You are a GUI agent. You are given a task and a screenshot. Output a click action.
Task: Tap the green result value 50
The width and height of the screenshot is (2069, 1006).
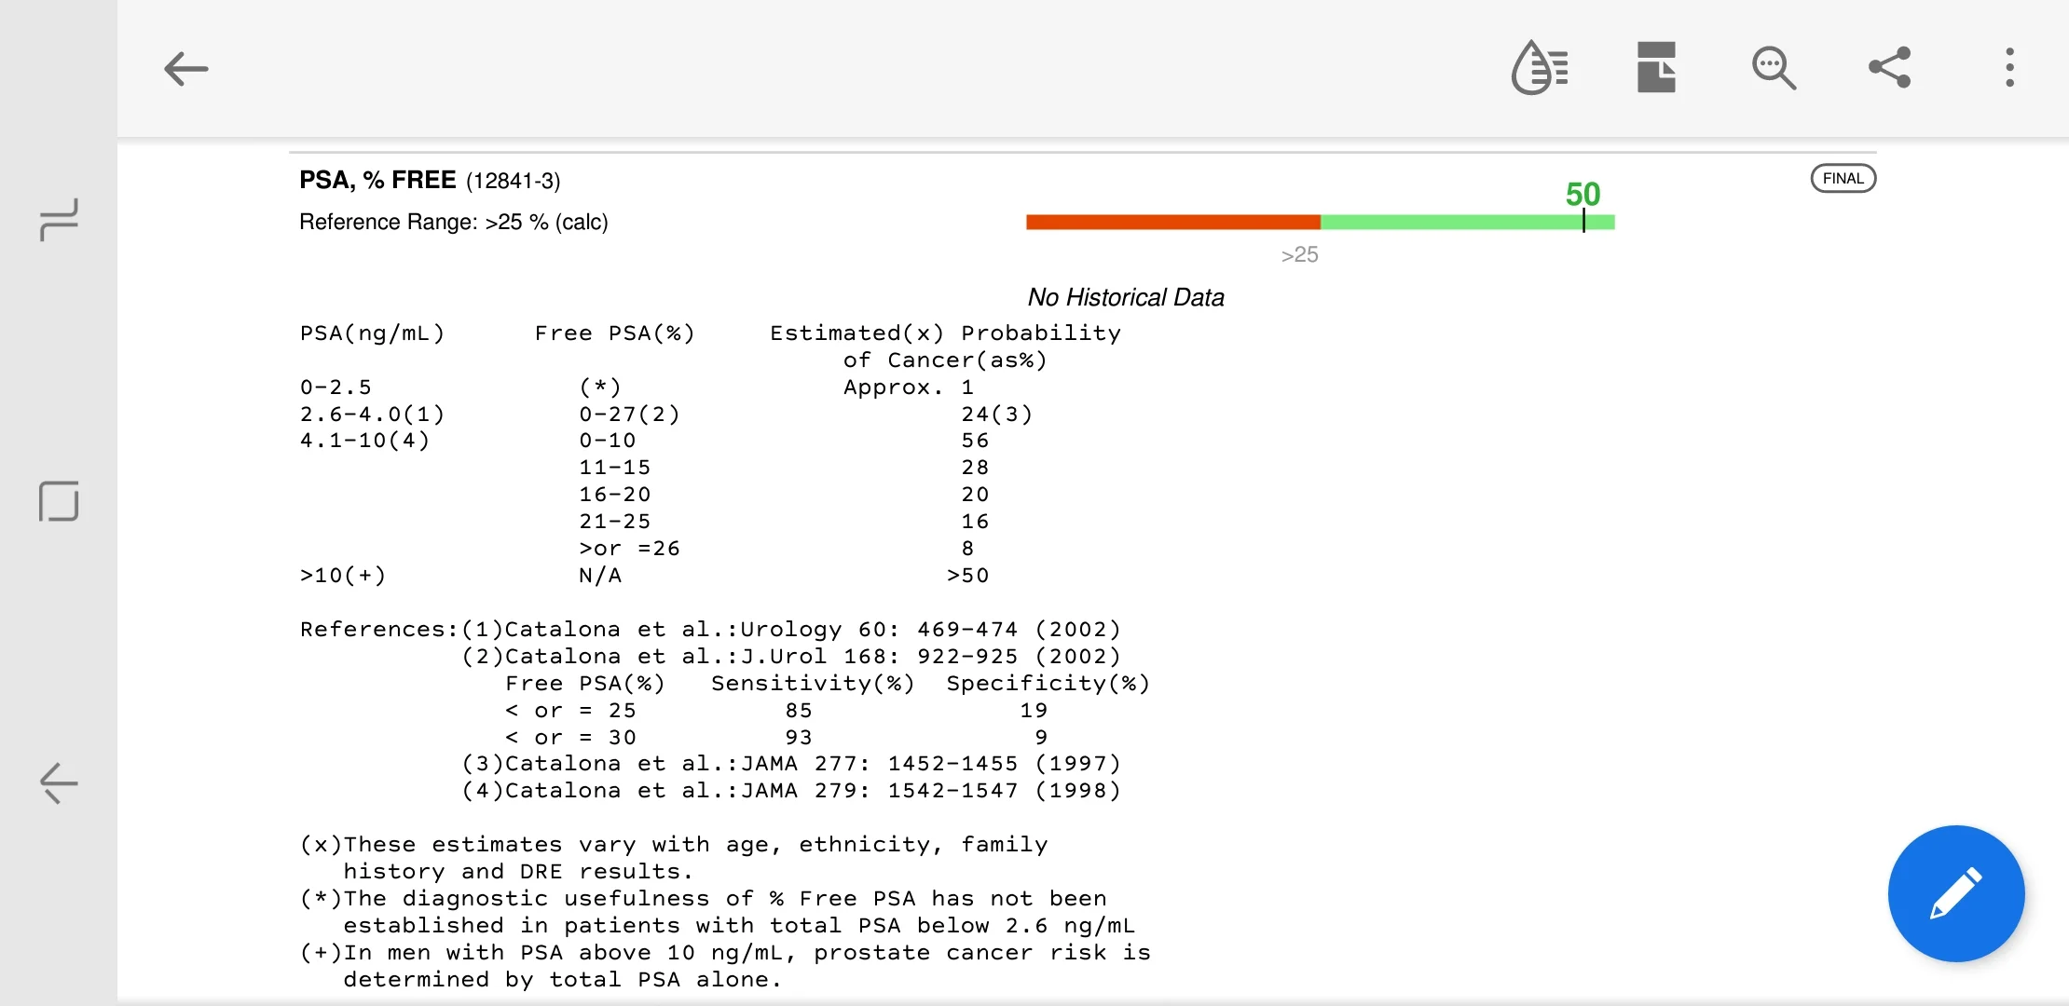click(1583, 194)
